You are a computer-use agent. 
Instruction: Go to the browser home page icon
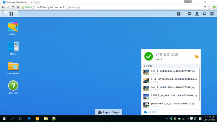[18, 7]
